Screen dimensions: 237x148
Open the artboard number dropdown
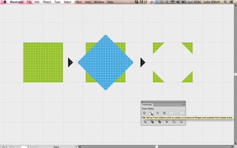click(28, 147)
